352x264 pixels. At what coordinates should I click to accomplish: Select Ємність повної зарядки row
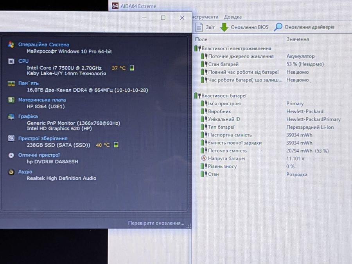coord(257,143)
